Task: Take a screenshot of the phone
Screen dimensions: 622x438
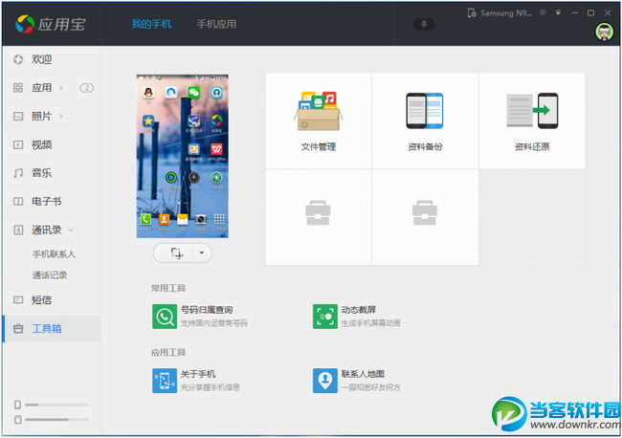Action: pyautogui.click(x=176, y=252)
